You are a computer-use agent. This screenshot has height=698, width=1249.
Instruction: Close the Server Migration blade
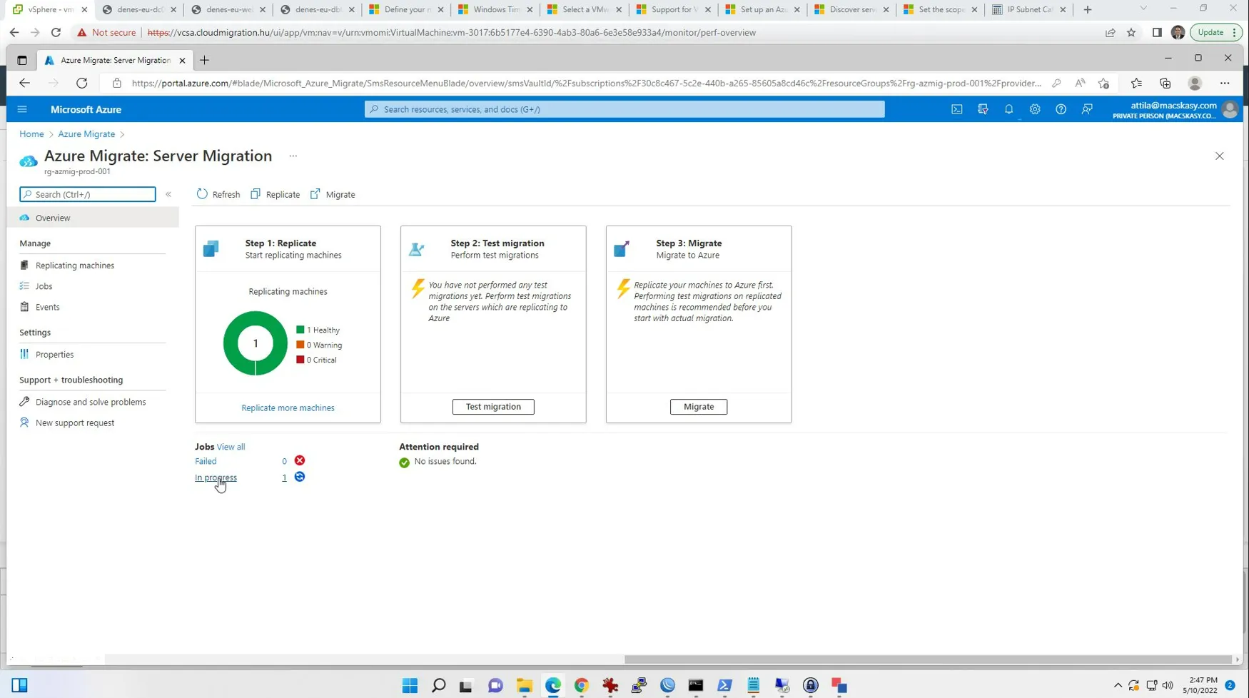pyautogui.click(x=1219, y=156)
